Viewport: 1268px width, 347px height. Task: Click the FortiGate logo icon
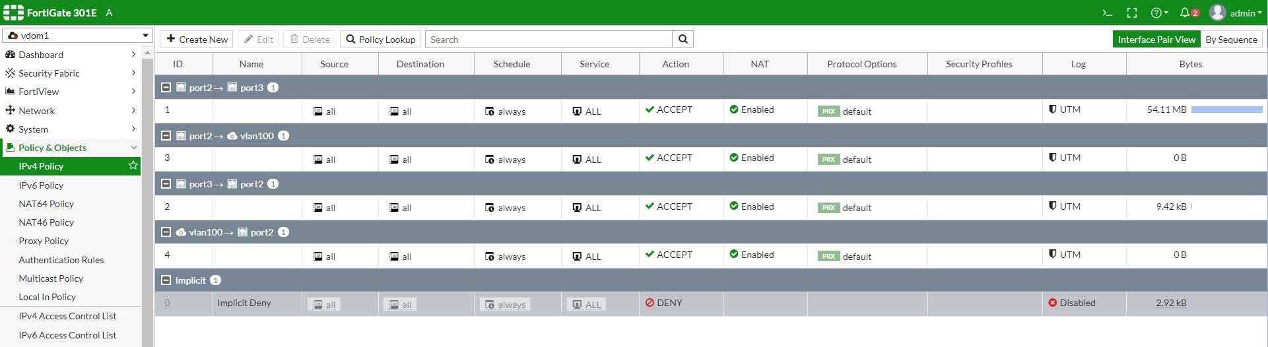click(13, 13)
